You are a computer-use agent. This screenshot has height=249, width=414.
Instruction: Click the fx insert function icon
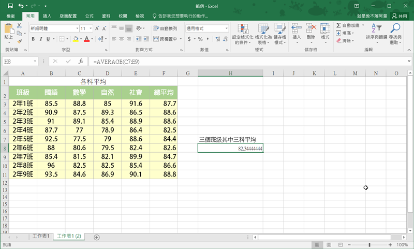click(81, 62)
